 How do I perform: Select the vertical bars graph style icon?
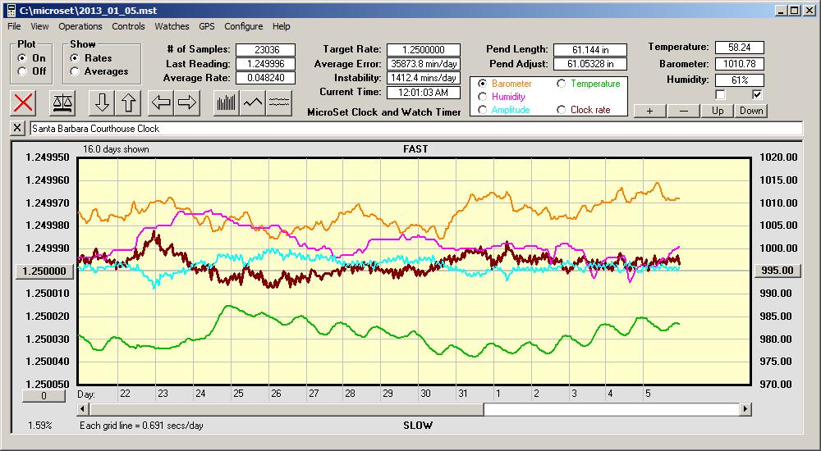(227, 102)
